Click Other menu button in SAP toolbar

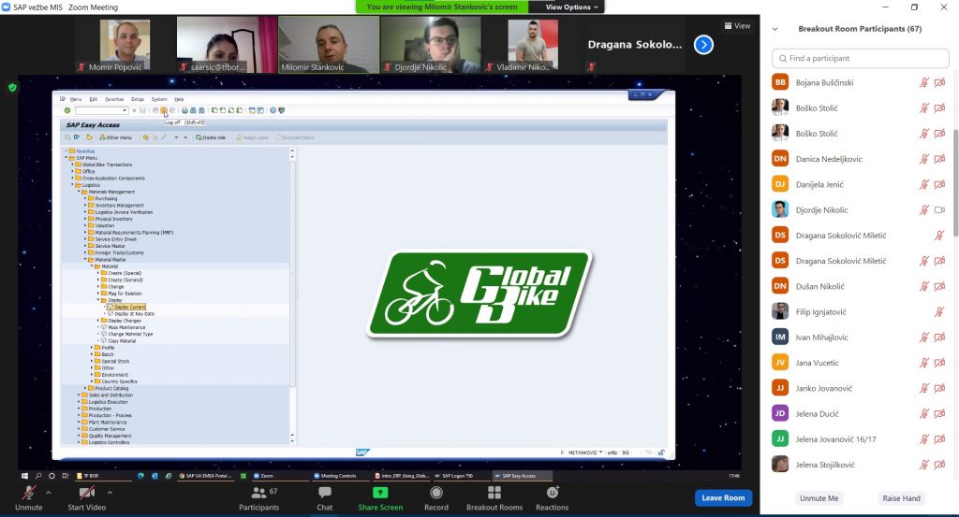115,137
